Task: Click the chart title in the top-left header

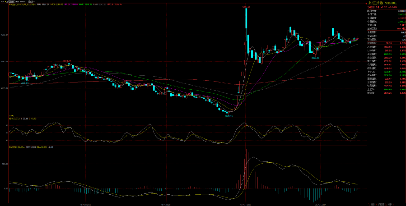Action: tap(16, 1)
